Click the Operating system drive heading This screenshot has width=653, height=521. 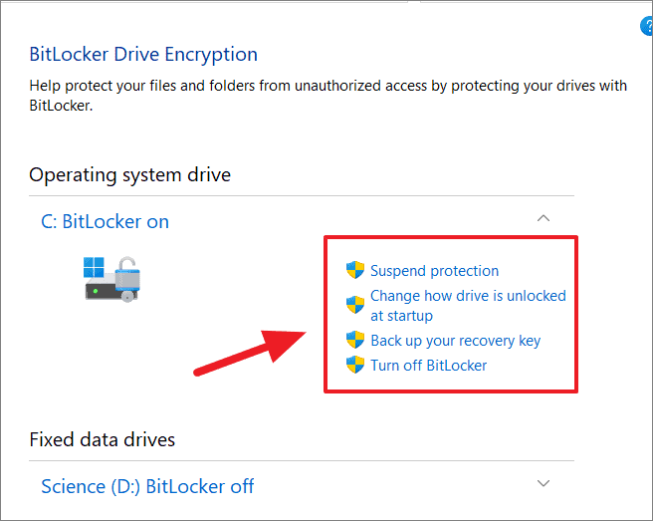click(x=130, y=175)
